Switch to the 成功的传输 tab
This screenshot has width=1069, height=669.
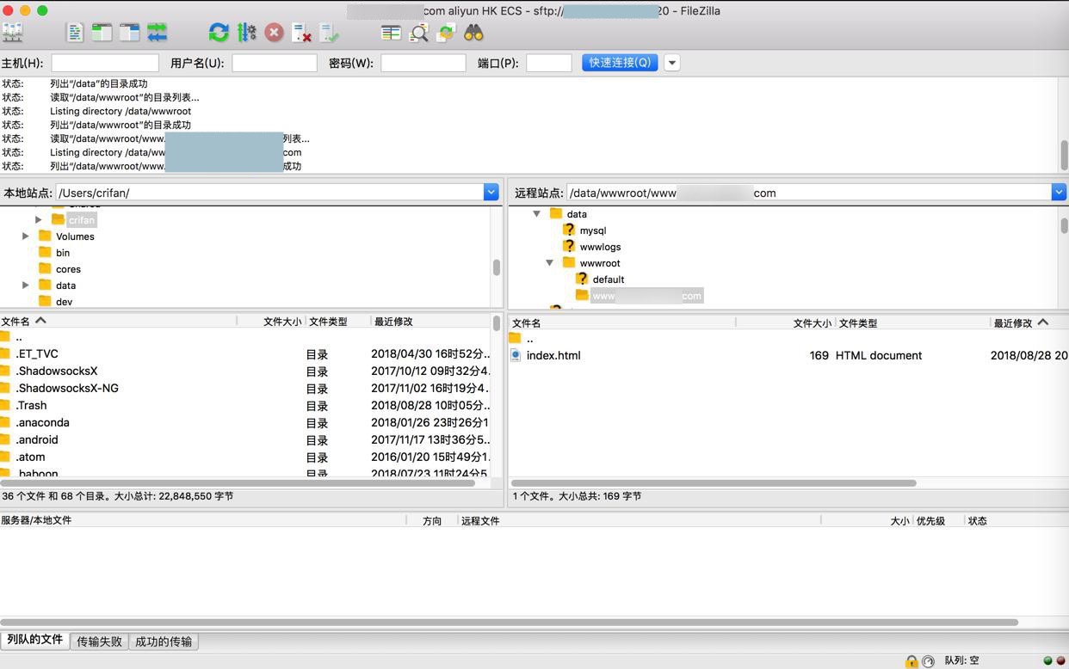(x=164, y=641)
